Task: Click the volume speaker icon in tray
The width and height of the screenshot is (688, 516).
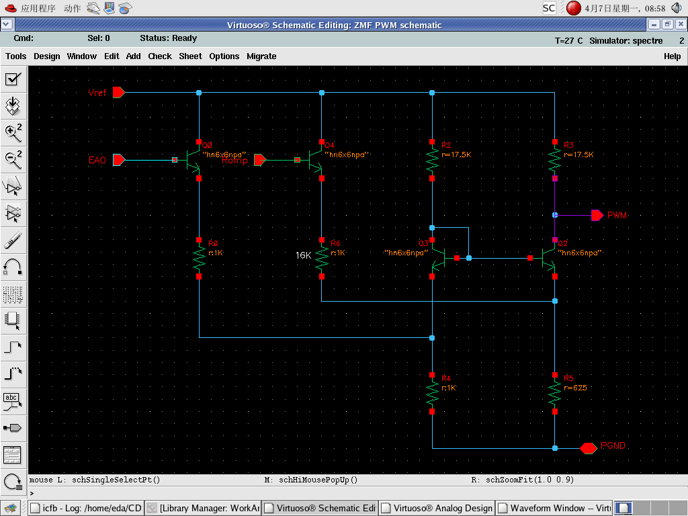Action: tap(676, 8)
